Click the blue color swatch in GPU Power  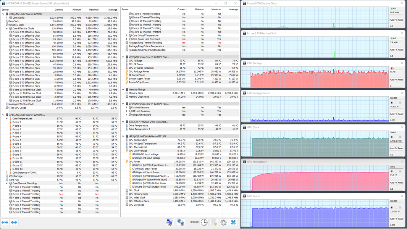tap(391, 208)
